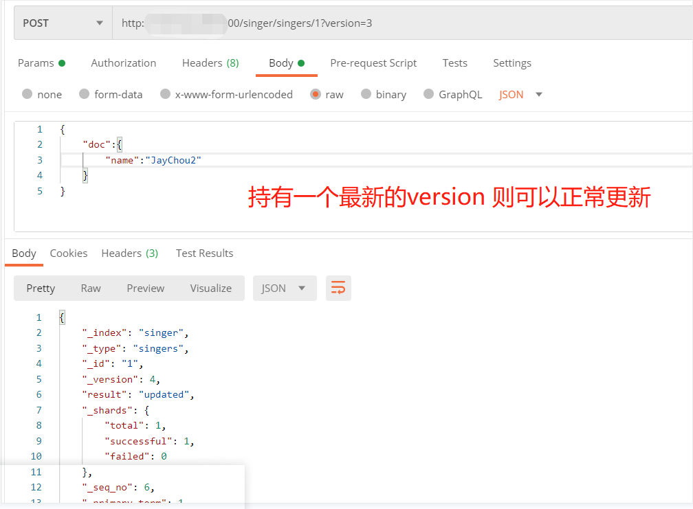Click the "_index": "singer" response line
This screenshot has height=509, width=693.
(x=135, y=333)
